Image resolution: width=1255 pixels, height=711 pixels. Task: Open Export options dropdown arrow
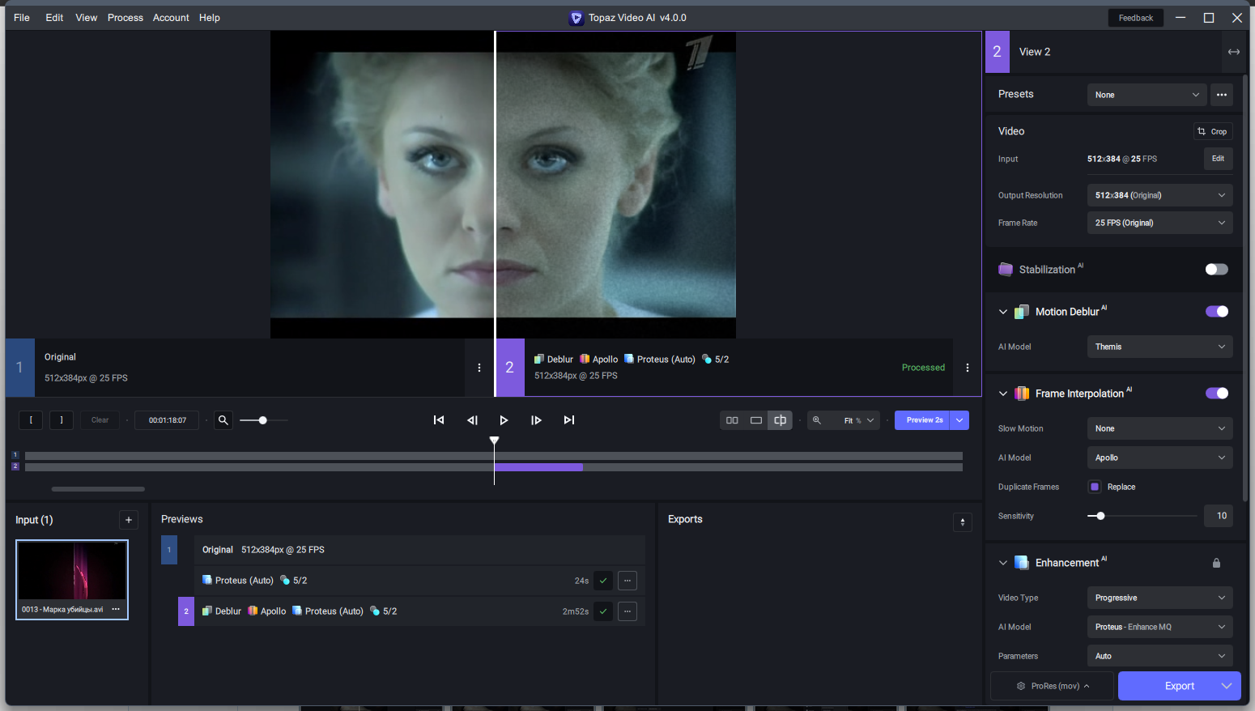pyautogui.click(x=1227, y=686)
